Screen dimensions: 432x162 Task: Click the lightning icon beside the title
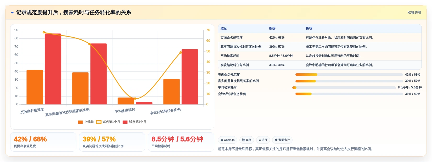(12, 13)
